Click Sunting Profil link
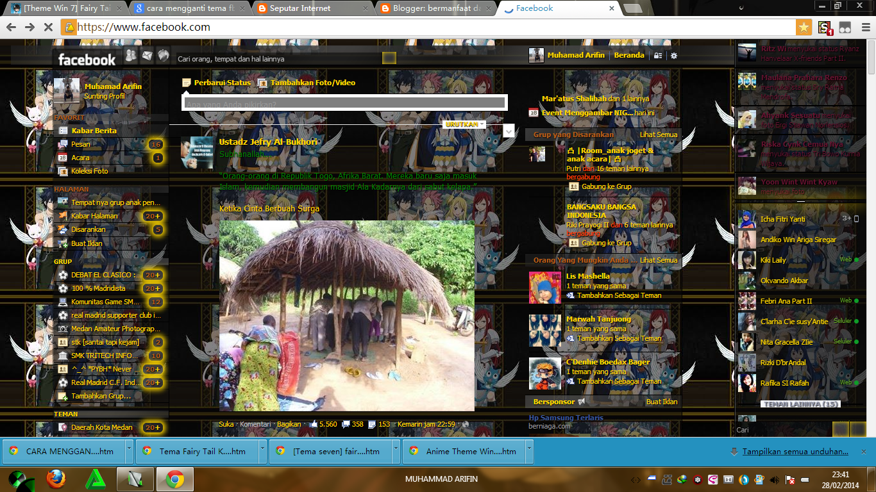This screenshot has width=876, height=492. click(x=105, y=96)
